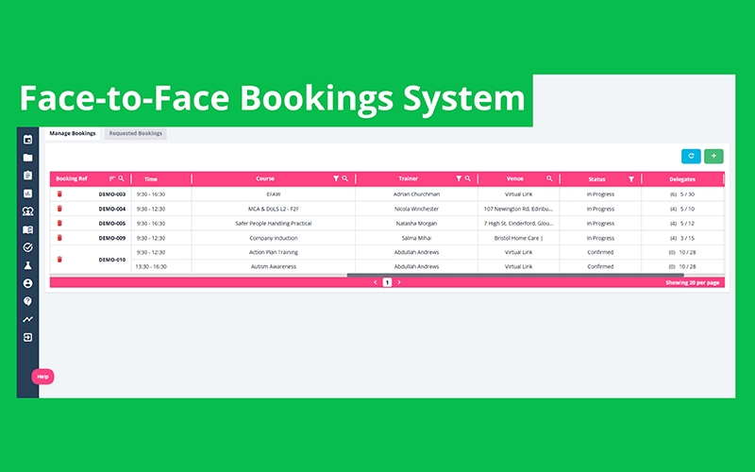
Task: Open the folder icon in the sidebar
Action: click(28, 158)
